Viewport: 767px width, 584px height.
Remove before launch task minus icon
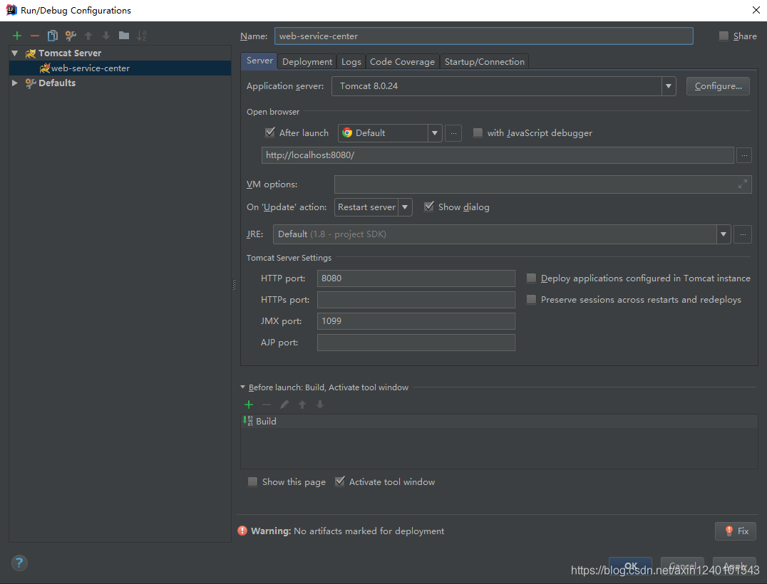click(267, 405)
